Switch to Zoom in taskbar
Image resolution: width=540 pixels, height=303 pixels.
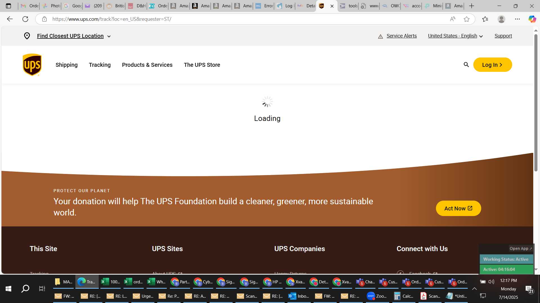377,296
